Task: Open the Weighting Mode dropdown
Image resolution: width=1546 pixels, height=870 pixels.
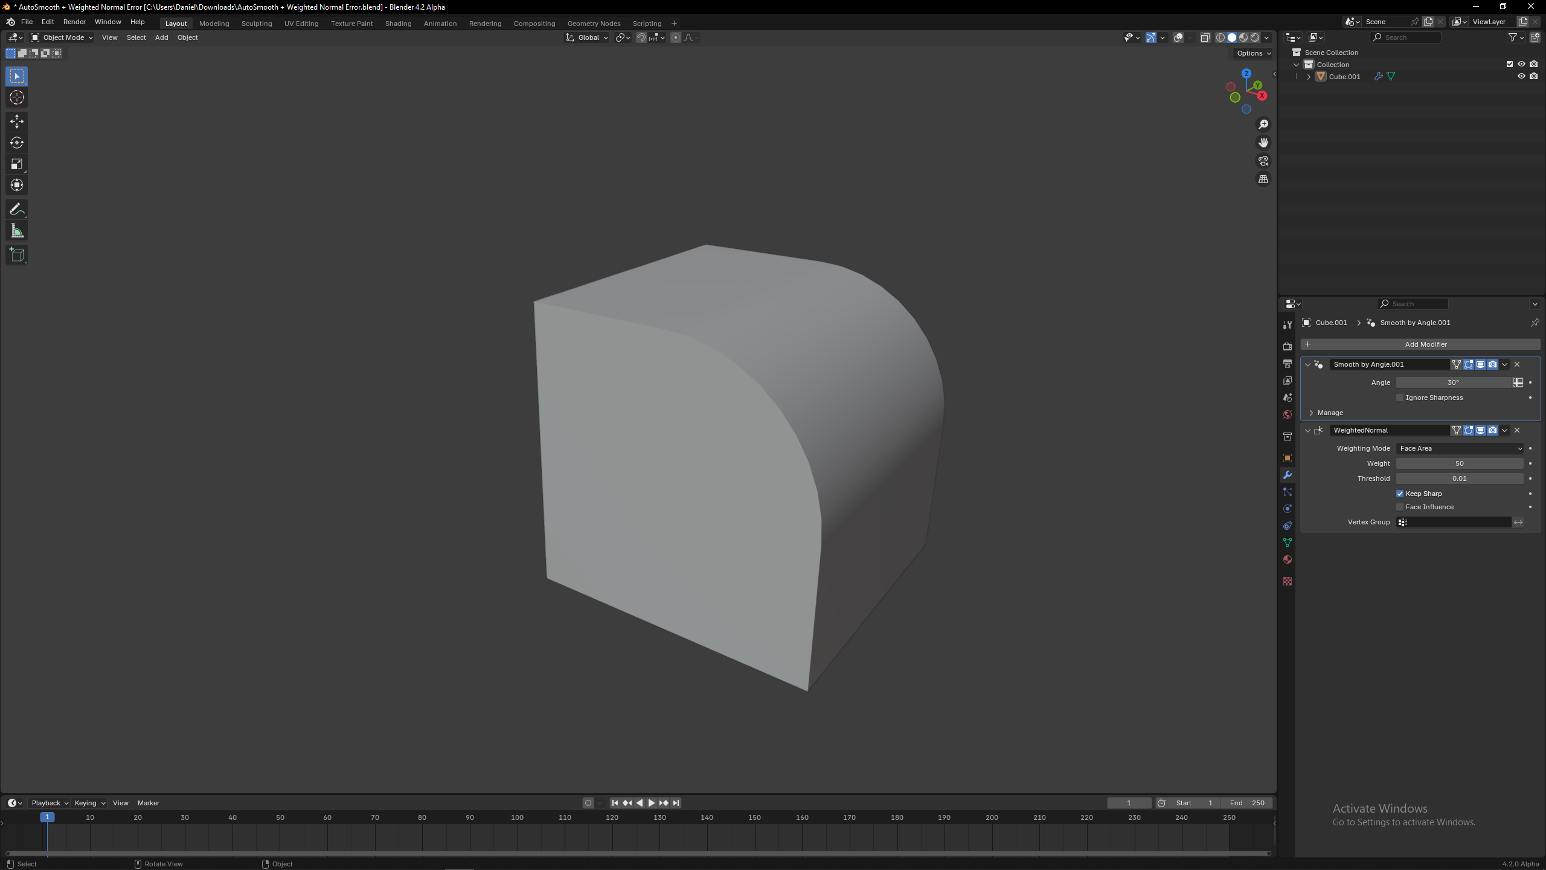Action: (x=1459, y=448)
